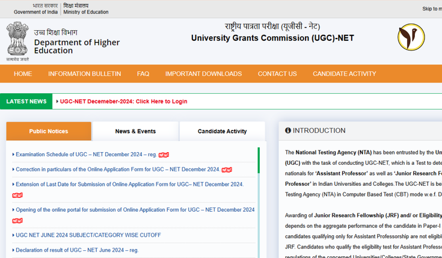Screen dimensions: 442x258
Task: Switch to the Candidate Activity tab
Action: tap(222, 131)
